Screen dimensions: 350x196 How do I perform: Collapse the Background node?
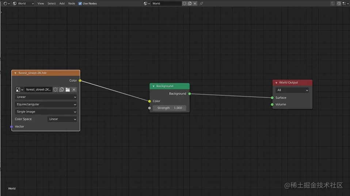(153, 86)
